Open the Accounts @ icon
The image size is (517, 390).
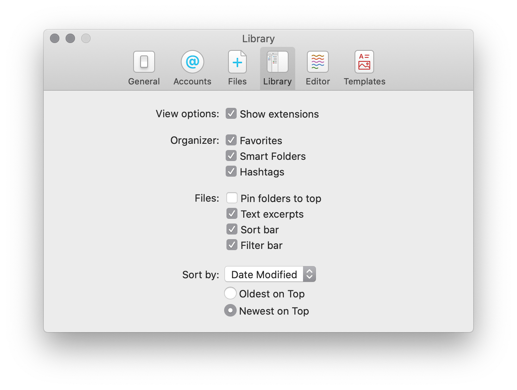[x=193, y=62]
